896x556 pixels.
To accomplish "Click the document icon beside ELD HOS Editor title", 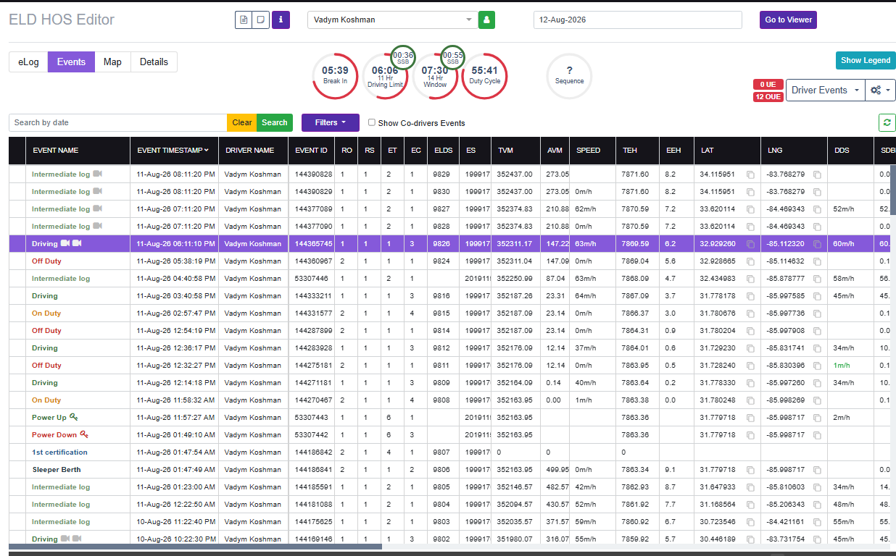I will coord(243,20).
